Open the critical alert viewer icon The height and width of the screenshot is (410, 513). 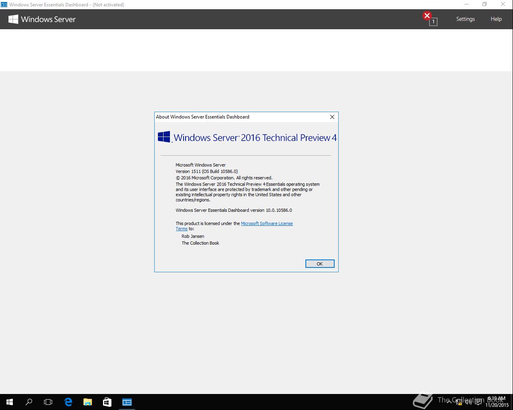point(430,19)
